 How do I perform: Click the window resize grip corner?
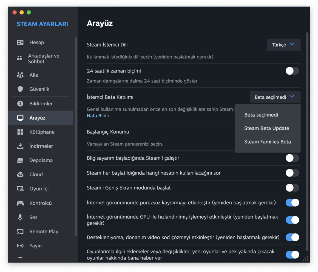(x=306, y=258)
